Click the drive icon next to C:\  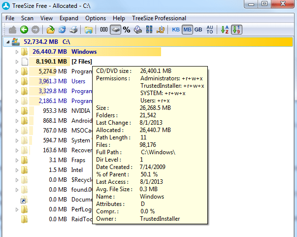click(x=16, y=42)
